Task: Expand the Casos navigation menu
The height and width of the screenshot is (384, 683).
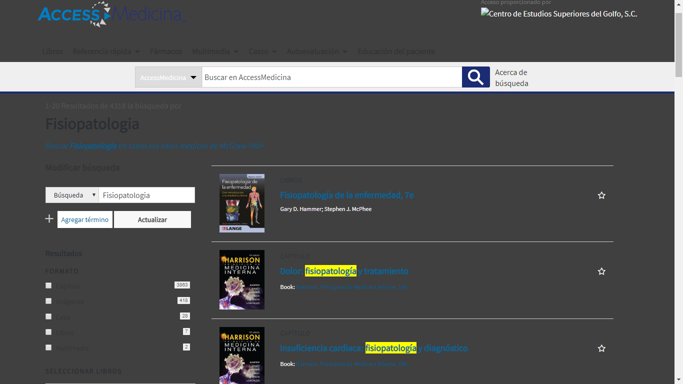Action: [262, 51]
